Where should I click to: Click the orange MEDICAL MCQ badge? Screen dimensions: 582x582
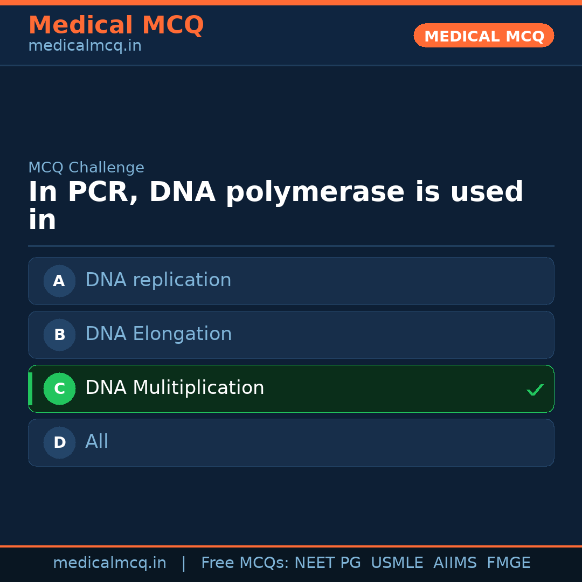tap(484, 36)
